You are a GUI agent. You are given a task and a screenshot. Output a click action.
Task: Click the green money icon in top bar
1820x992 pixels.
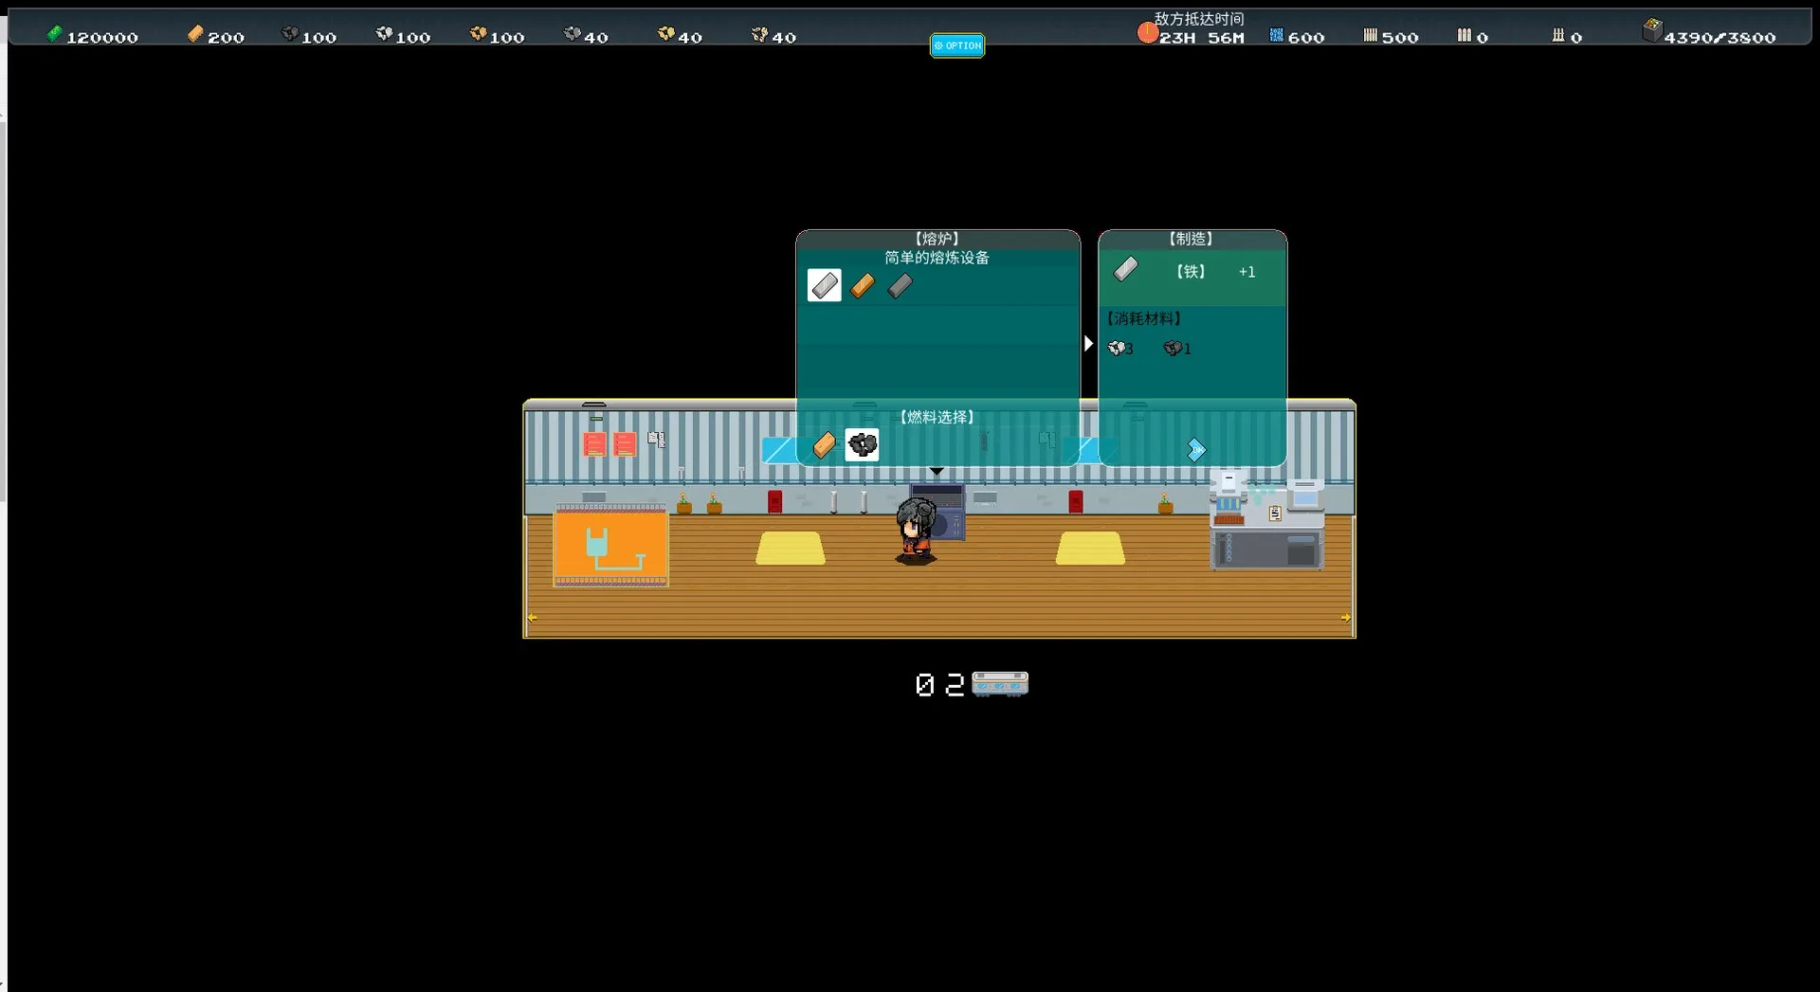55,35
